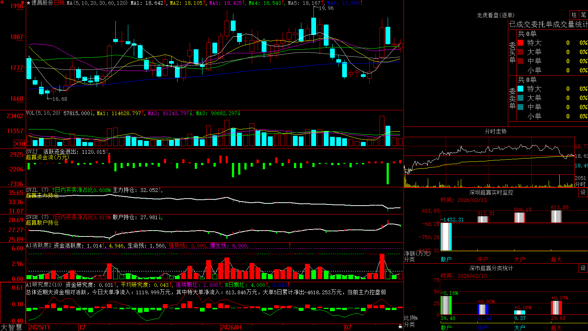
Task: Select the AI活跃度2 indicator label
Action: point(39,246)
